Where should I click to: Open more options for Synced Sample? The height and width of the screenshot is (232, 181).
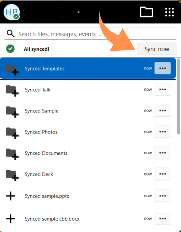click(x=163, y=110)
